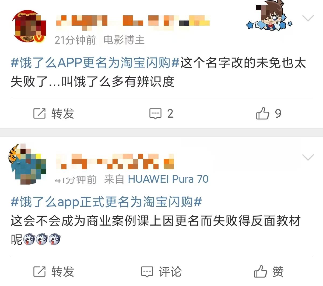Tap the 电影博主 blogger tag
Viewport: 323px width, 286px height.
point(124,40)
